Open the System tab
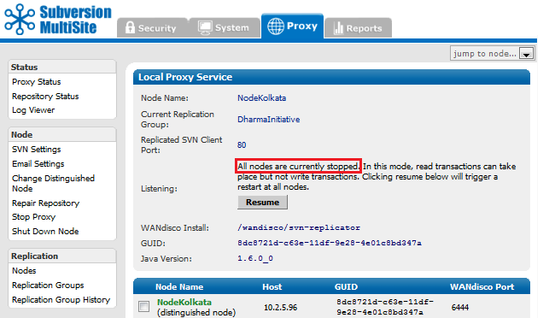555x318 pixels. [x=225, y=27]
